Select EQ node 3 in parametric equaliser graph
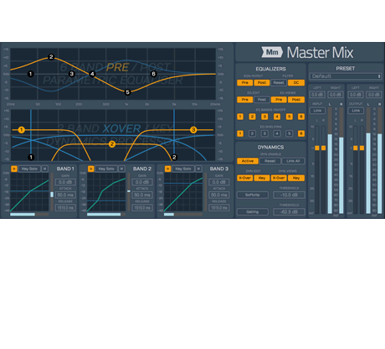The height and width of the screenshot is (349, 385). (x=72, y=74)
